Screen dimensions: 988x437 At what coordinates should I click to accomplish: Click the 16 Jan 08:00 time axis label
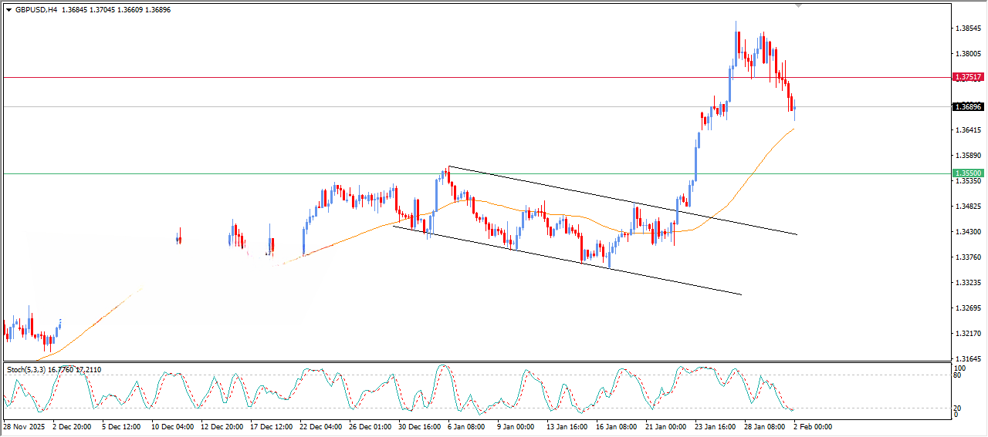click(614, 426)
